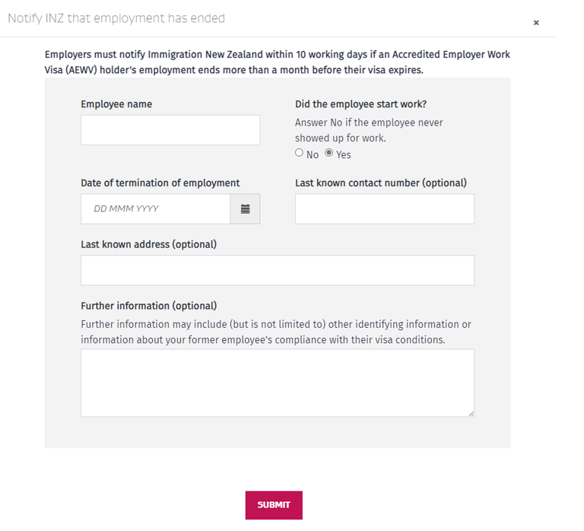The image size is (584, 531).
Task: Click the Date of termination of employment label
Action: click(160, 183)
